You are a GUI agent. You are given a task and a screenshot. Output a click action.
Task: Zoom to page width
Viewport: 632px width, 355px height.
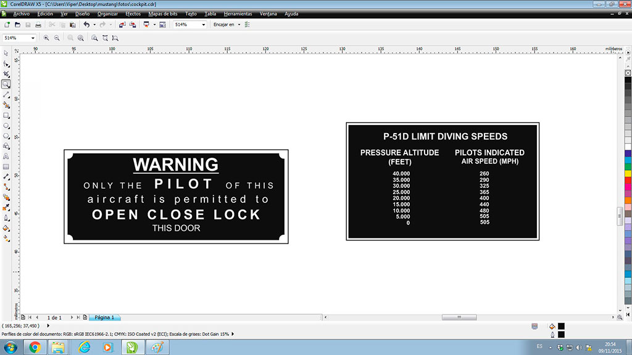coord(105,38)
